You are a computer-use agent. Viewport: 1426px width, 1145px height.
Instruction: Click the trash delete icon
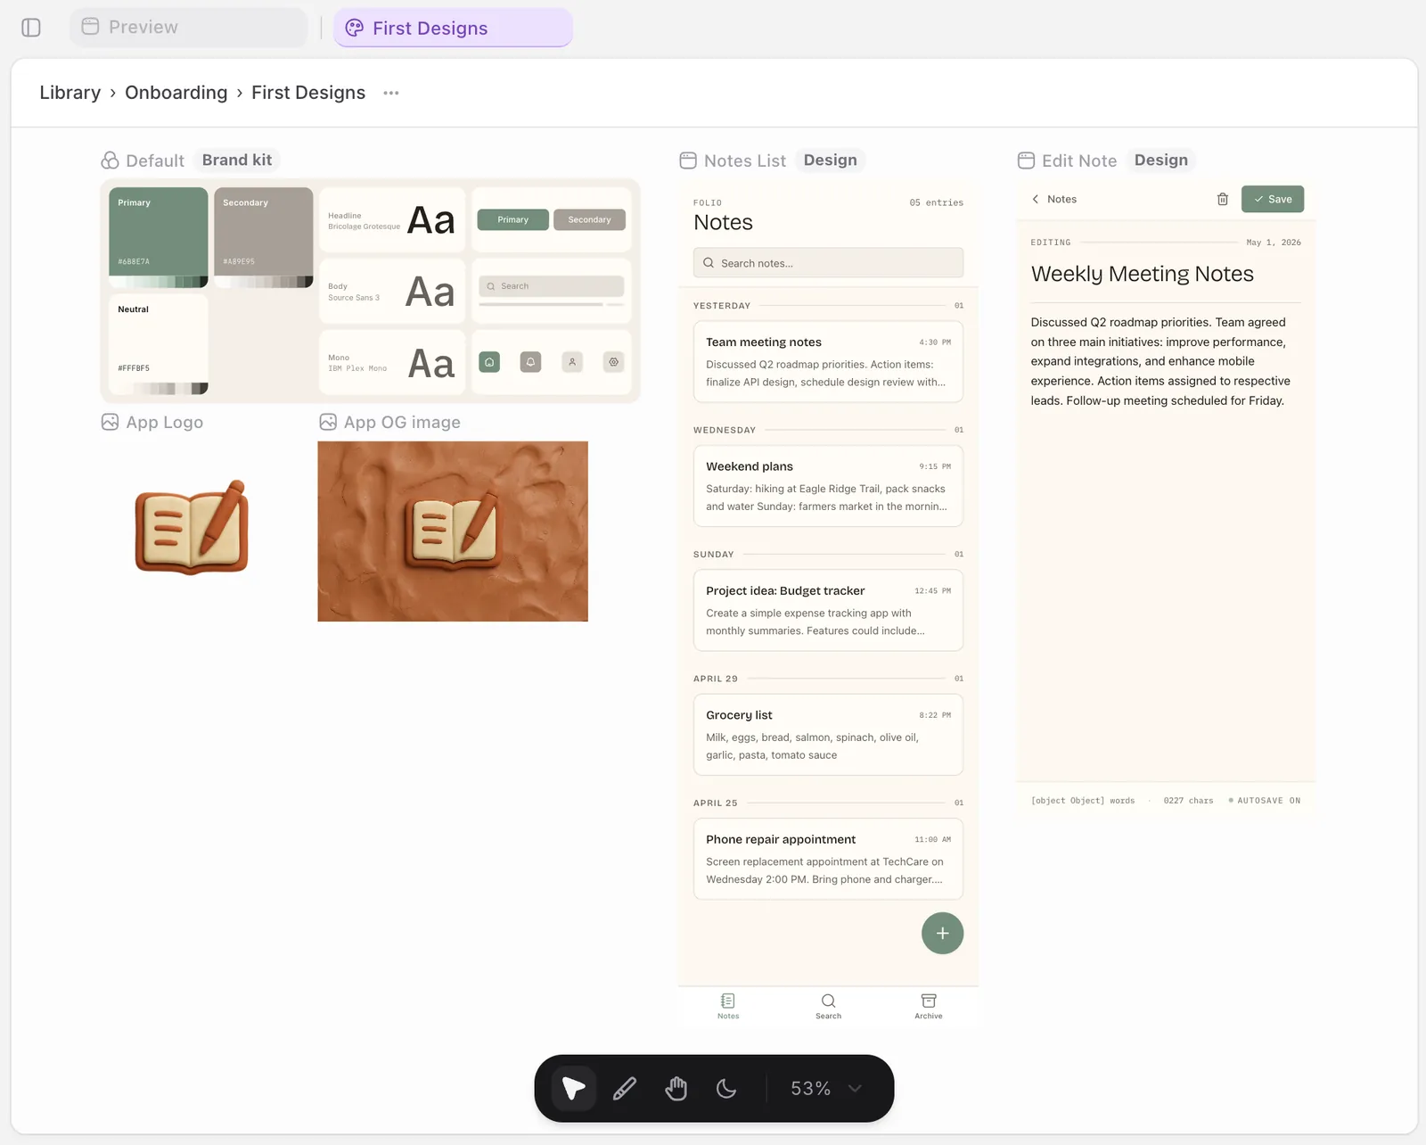(1223, 199)
